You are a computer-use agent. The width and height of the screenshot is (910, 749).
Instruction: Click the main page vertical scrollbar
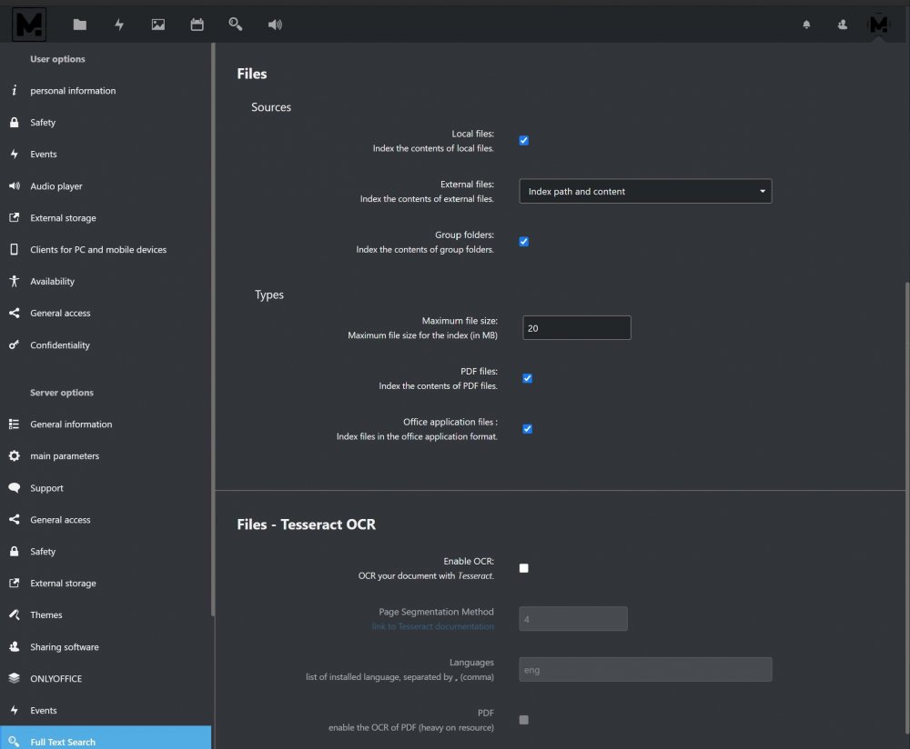[906, 507]
